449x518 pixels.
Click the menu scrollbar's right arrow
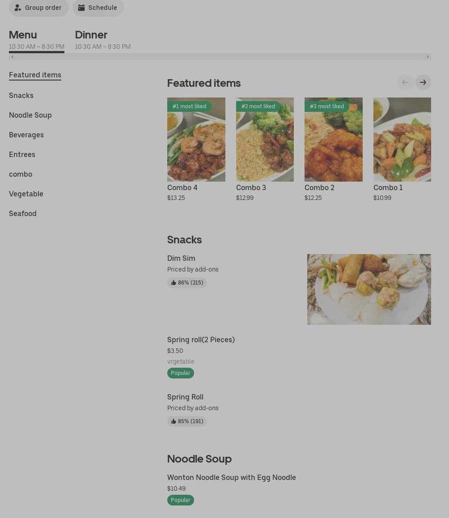coord(428,57)
